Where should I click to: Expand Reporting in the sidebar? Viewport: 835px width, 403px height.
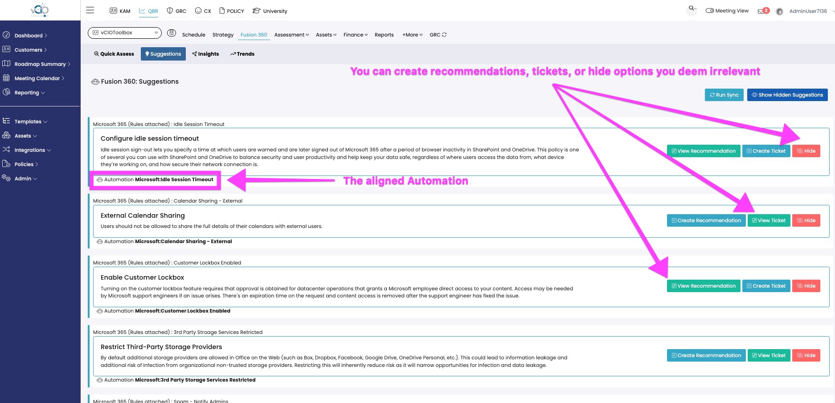pyautogui.click(x=29, y=93)
